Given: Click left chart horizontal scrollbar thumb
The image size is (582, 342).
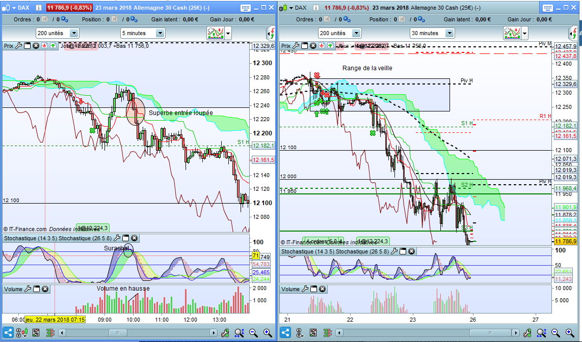Looking at the screenshot, I should click(x=118, y=333).
